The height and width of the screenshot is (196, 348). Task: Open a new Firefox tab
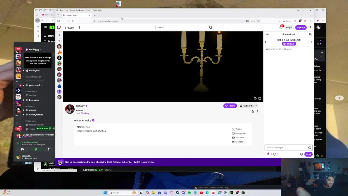[x=95, y=15]
